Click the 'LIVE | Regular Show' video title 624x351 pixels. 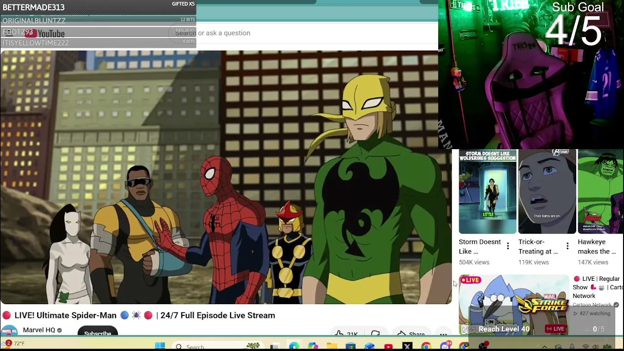(598, 287)
